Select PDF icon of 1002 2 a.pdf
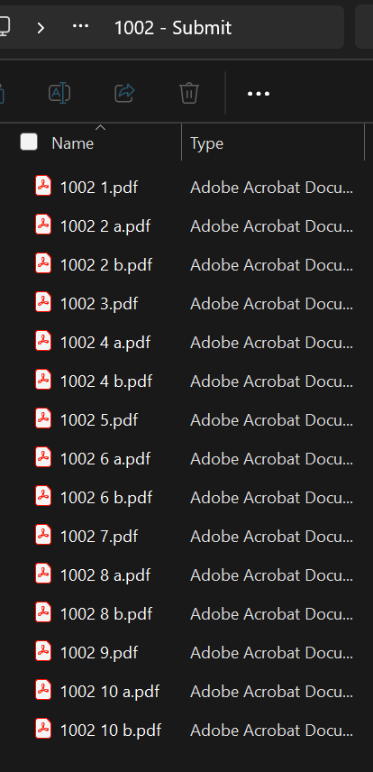 tap(43, 225)
